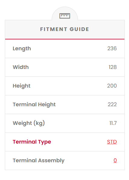The image size is (129, 180).
Task: Click the Length row label
Action: (x=22, y=49)
